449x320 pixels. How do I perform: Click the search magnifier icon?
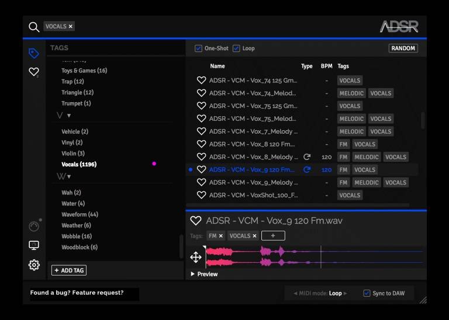(x=34, y=27)
